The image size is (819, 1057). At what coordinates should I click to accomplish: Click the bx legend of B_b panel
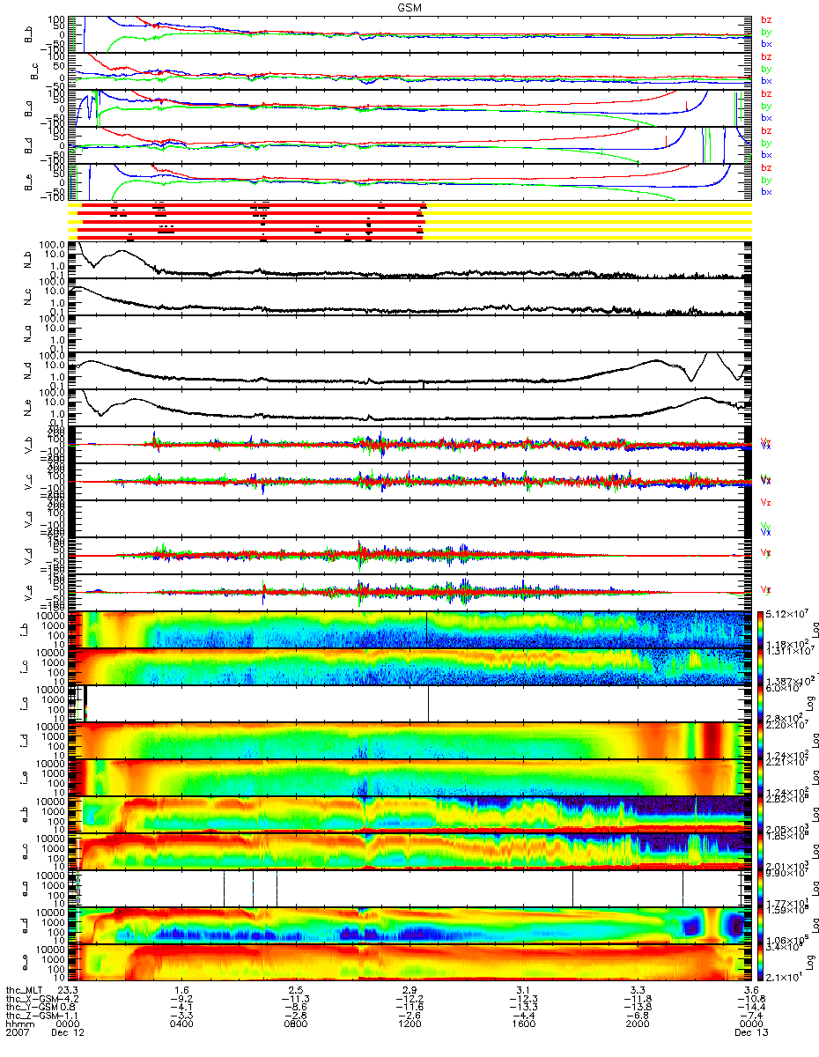pyautogui.click(x=766, y=43)
